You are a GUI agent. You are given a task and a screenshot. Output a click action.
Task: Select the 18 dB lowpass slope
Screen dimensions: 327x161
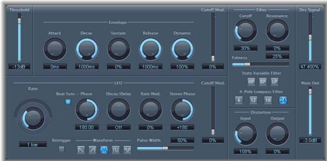tap(268, 100)
